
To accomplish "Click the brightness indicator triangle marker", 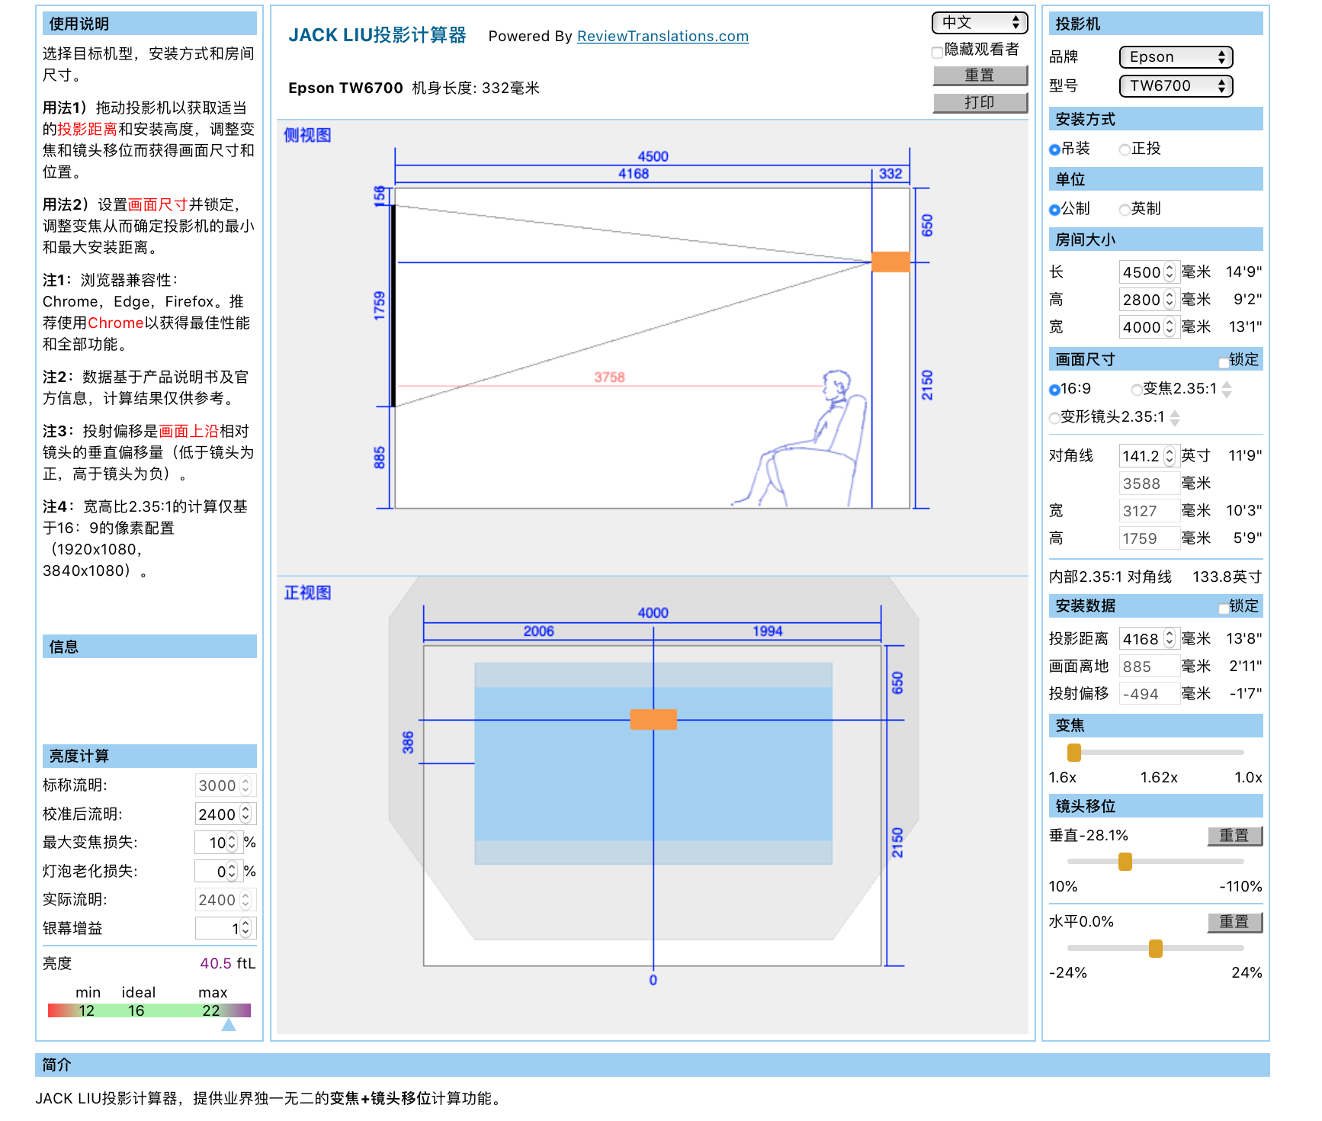I will click(x=228, y=1025).
